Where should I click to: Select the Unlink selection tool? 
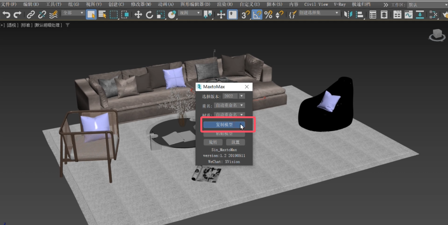(x=42, y=14)
